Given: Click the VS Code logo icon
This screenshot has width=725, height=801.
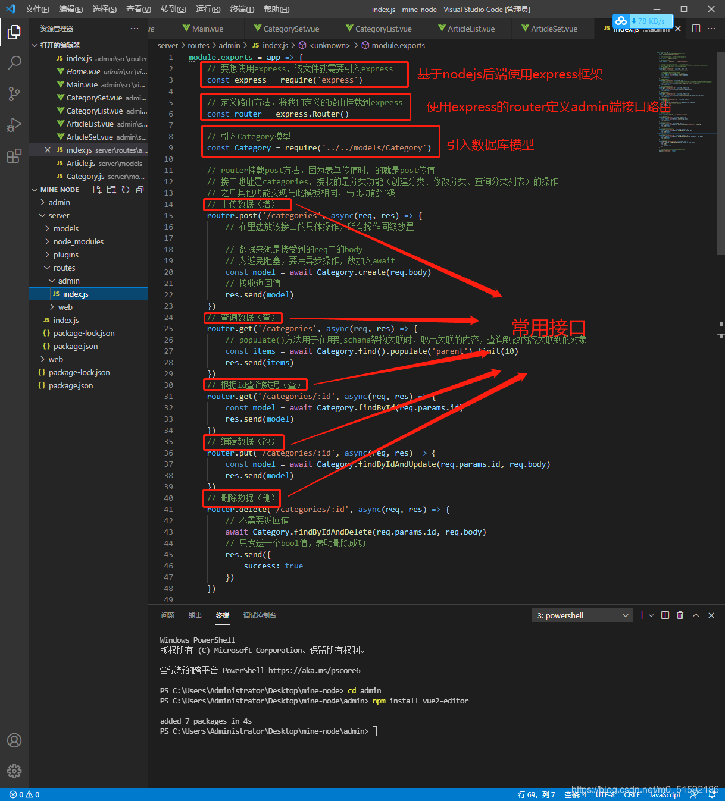Looking at the screenshot, I should tap(11, 9).
